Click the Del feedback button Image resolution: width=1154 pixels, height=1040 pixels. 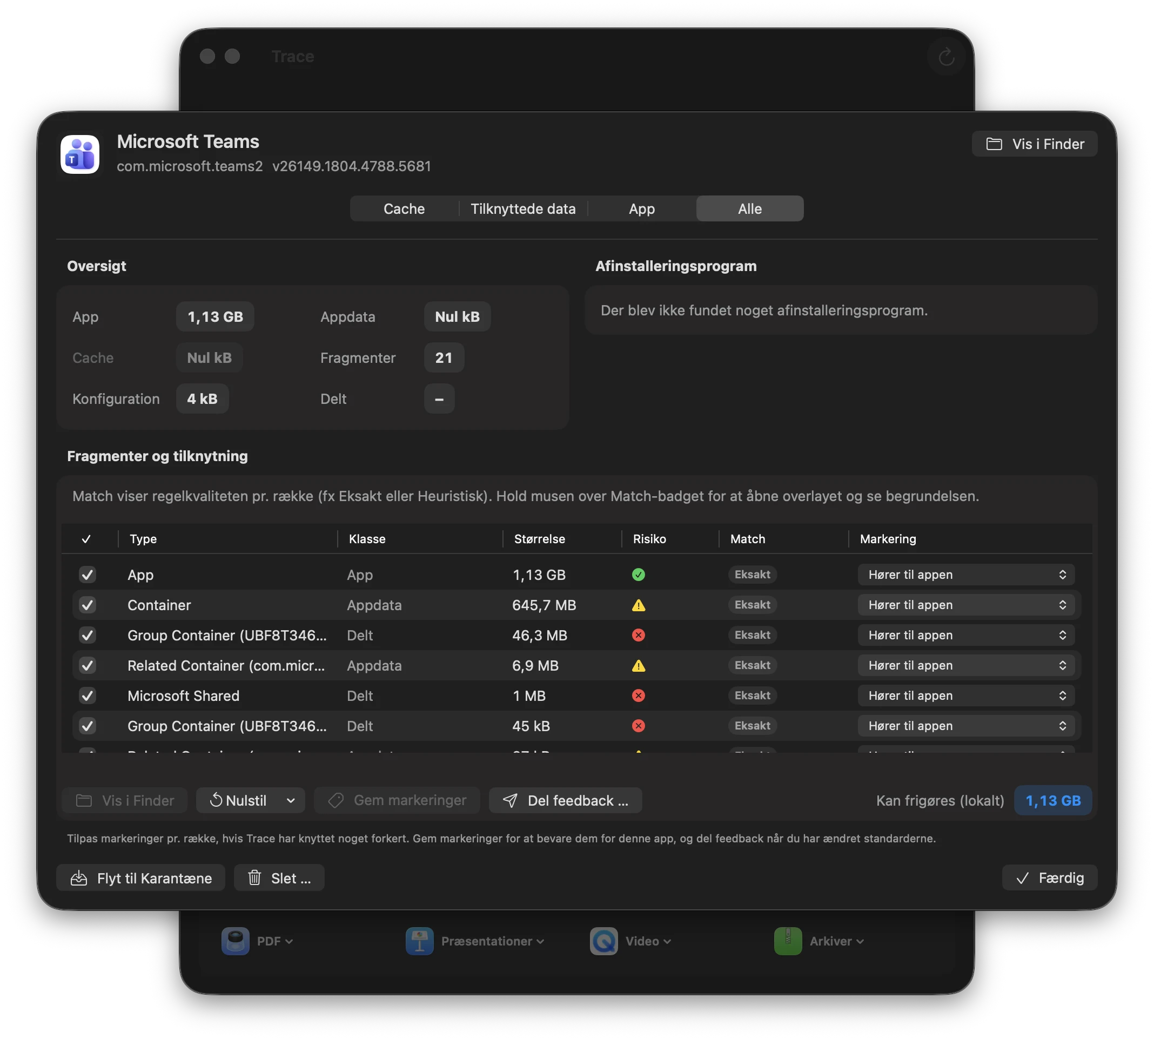pos(565,801)
